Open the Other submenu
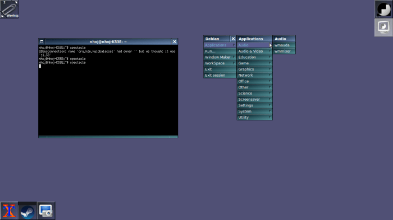Viewport: 393px width, 220px height. (x=255, y=87)
